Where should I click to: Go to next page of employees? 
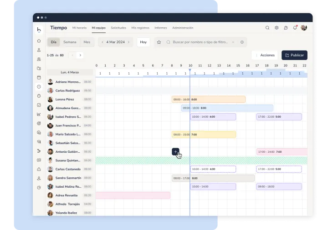pos(81,55)
